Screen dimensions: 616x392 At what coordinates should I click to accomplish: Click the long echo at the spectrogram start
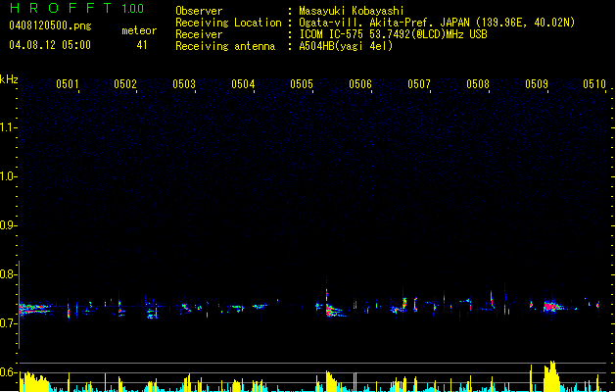[34, 309]
